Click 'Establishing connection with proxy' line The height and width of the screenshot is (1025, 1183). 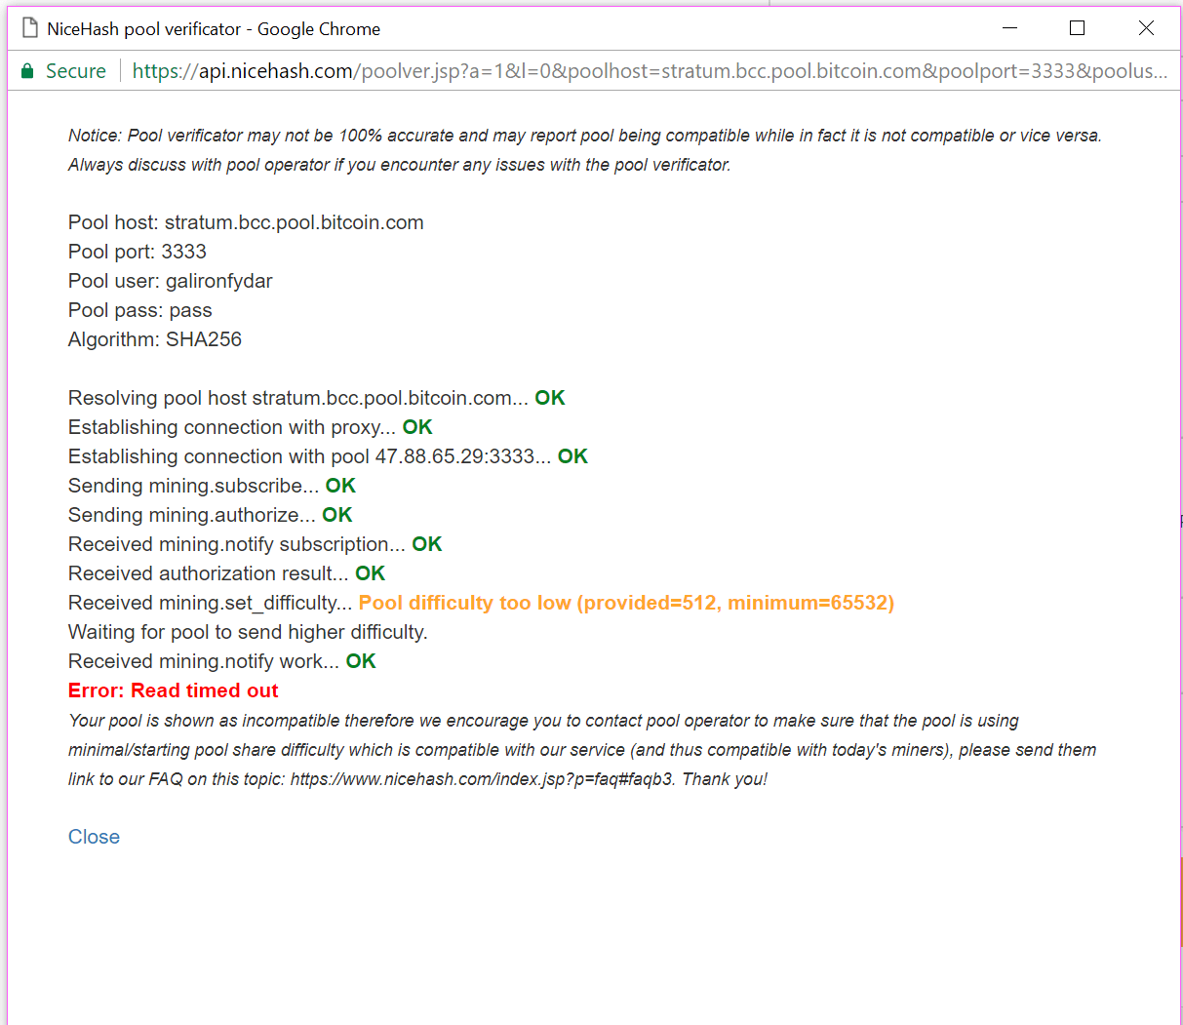[251, 427]
